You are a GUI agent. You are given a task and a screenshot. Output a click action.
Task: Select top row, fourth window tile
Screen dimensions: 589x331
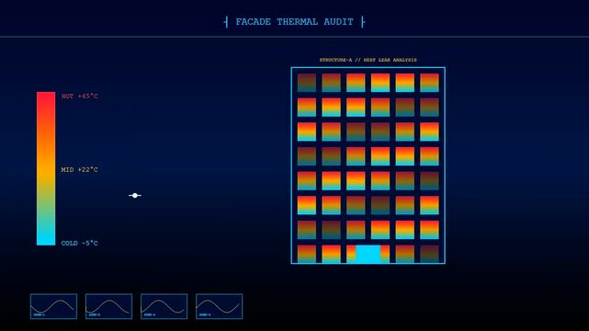tap(380, 83)
